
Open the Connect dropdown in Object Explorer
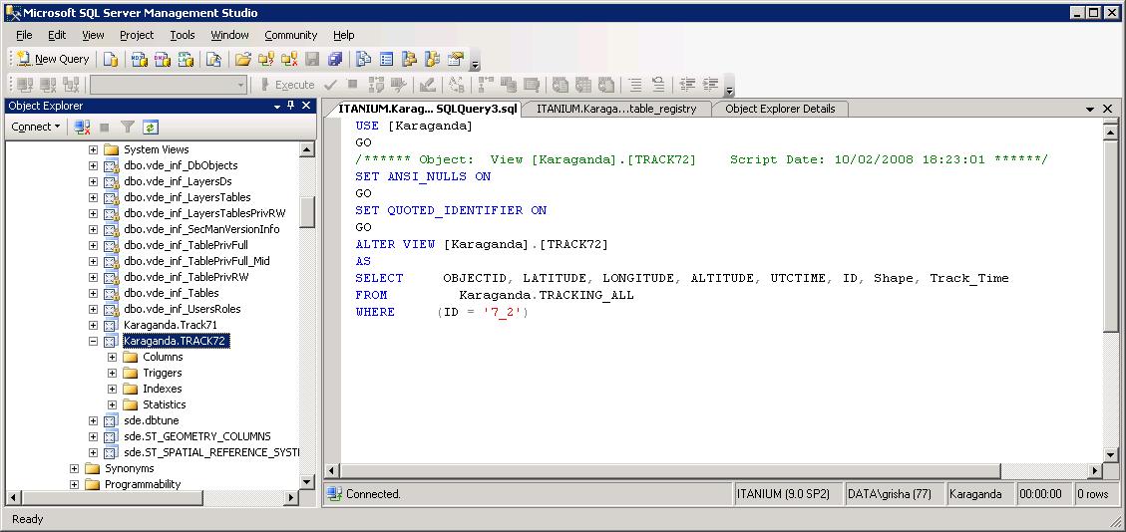(x=36, y=127)
